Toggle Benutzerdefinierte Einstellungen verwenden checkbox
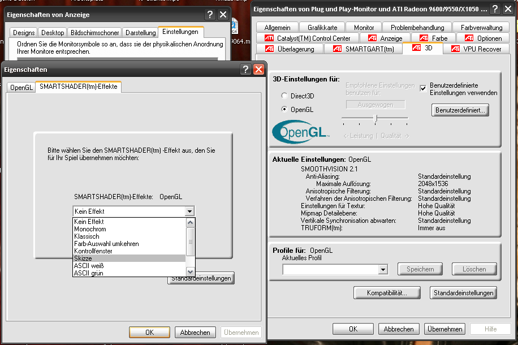This screenshot has height=345, width=518. 423,89
